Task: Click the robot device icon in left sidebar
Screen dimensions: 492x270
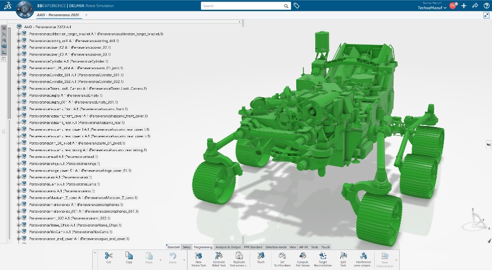Action: tap(4, 47)
